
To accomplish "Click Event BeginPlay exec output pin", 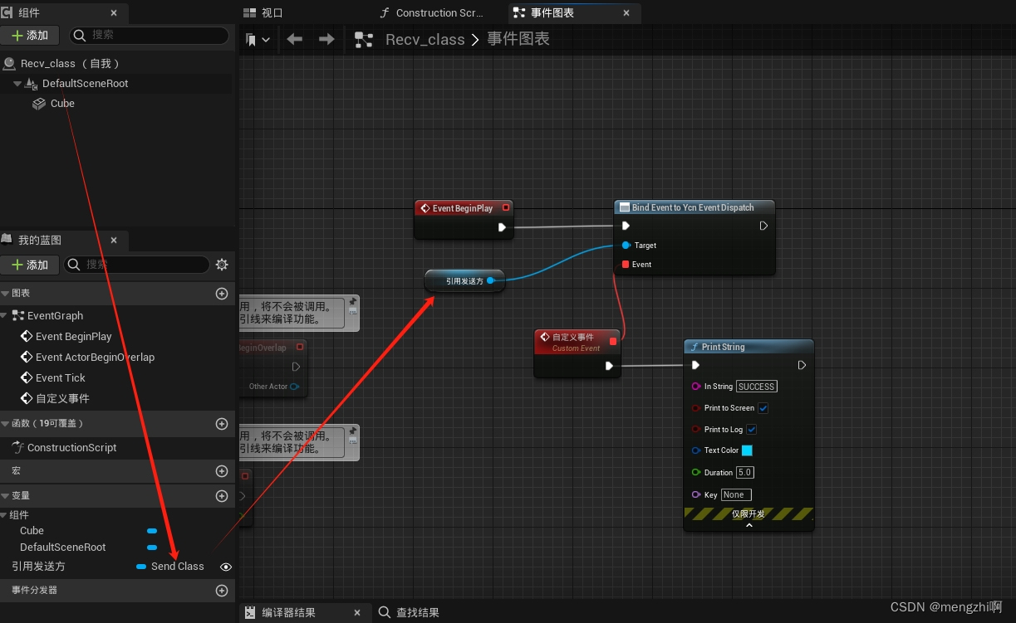I will pyautogui.click(x=502, y=227).
